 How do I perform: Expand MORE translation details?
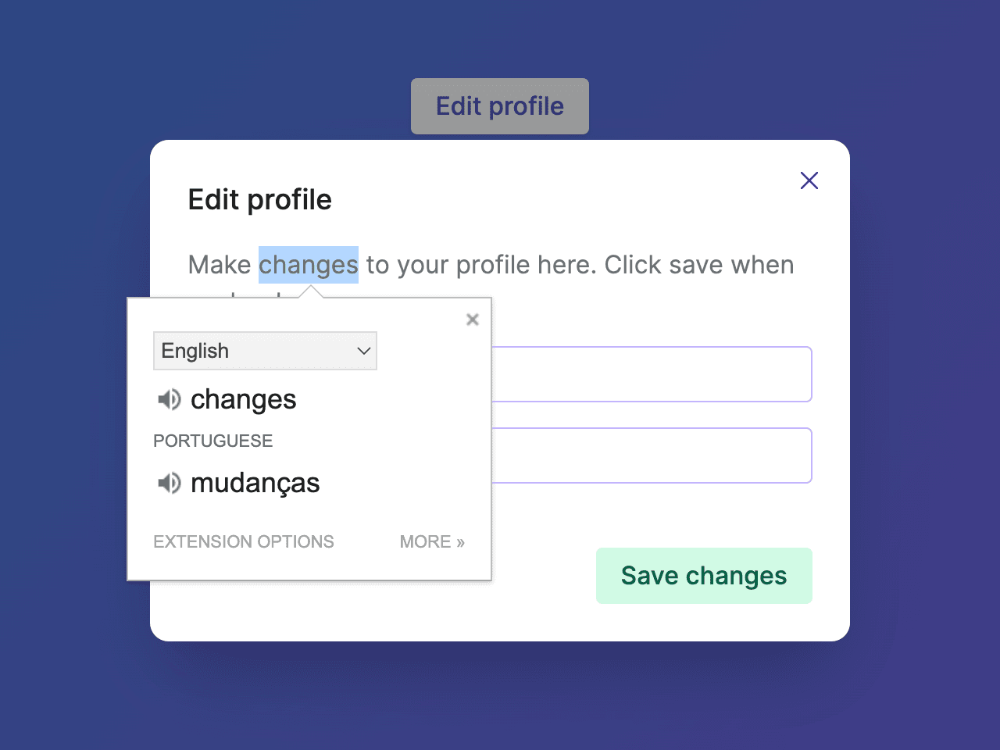click(431, 541)
